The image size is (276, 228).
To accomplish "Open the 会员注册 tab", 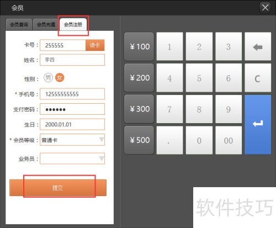I will (x=73, y=24).
